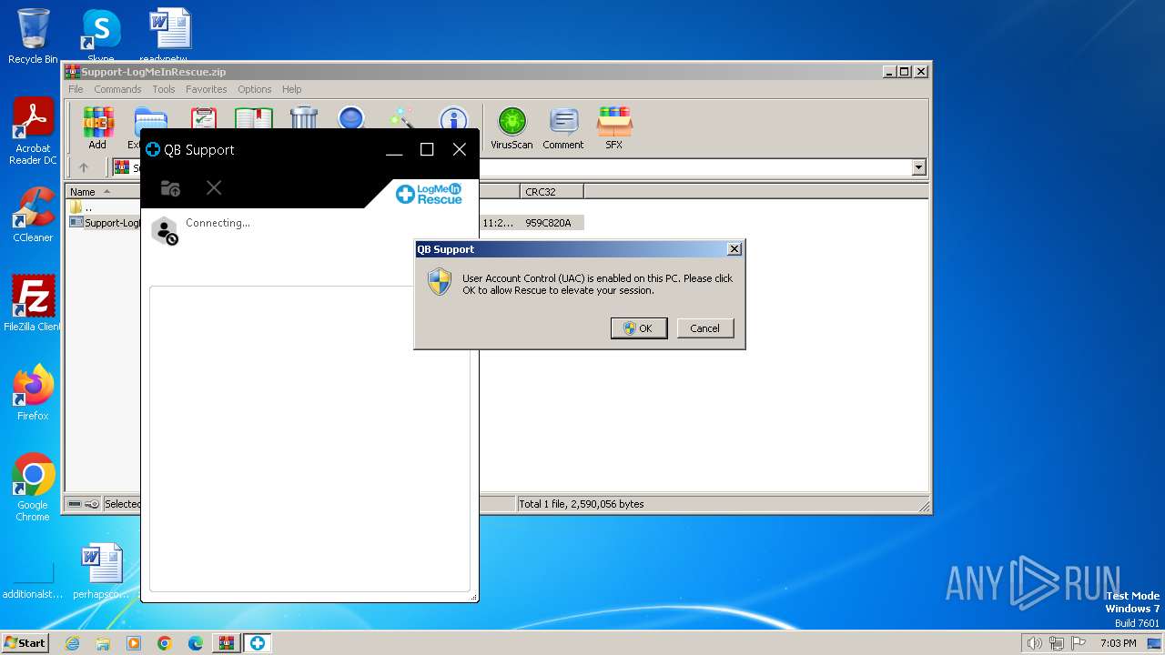Launch Firefox from the desktop

[x=33, y=393]
